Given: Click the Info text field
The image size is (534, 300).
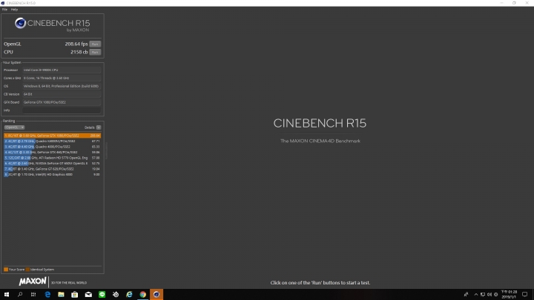Looking at the screenshot, I should point(62,110).
